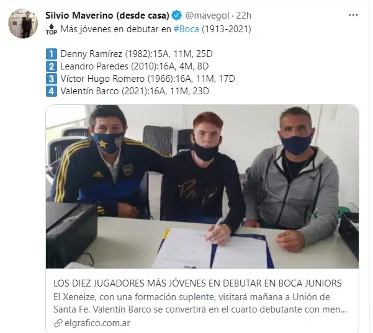Open the @mavegol handle link
This screenshot has height=333, width=373.
click(207, 16)
